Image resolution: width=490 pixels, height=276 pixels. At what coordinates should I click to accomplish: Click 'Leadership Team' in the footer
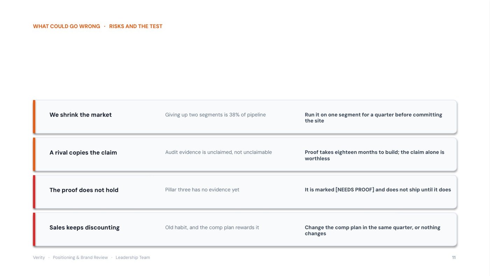tap(133, 257)
